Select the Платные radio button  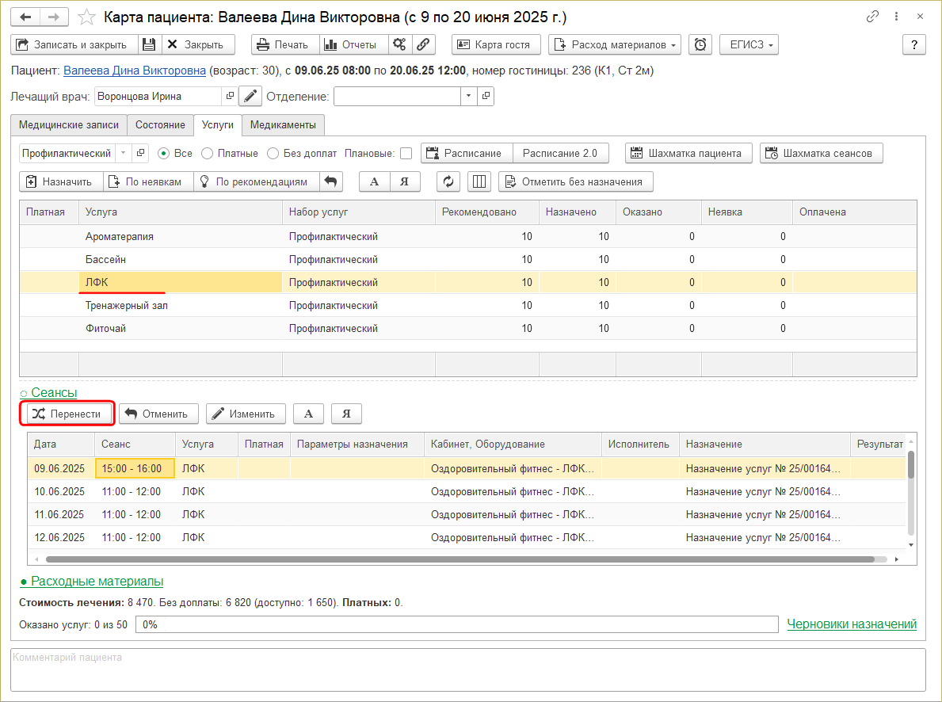(208, 154)
